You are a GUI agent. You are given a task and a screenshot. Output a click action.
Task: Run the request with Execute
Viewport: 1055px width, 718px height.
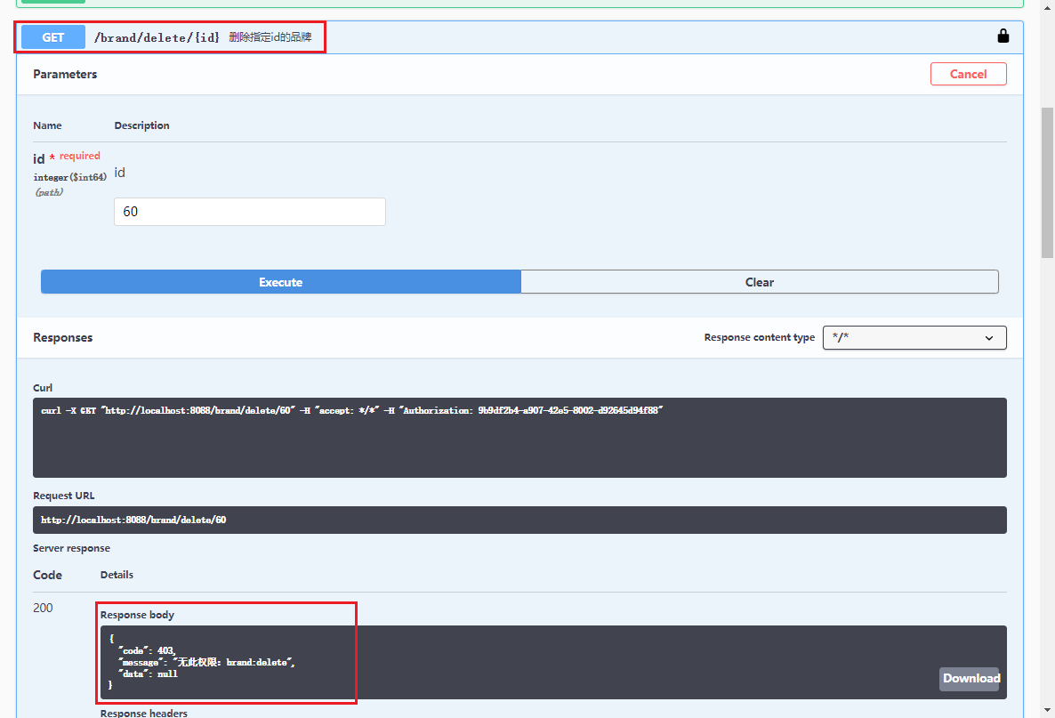click(x=280, y=282)
